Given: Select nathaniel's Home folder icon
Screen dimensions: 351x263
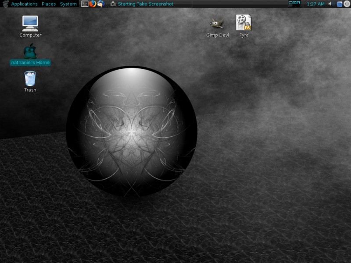Looking at the screenshot, I should [x=30, y=51].
